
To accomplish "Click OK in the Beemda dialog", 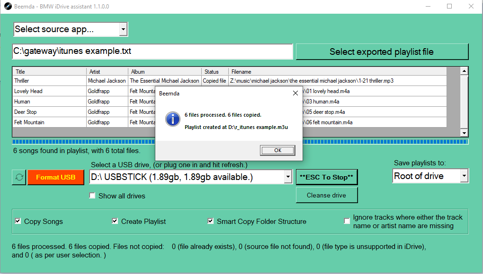I will point(277,150).
